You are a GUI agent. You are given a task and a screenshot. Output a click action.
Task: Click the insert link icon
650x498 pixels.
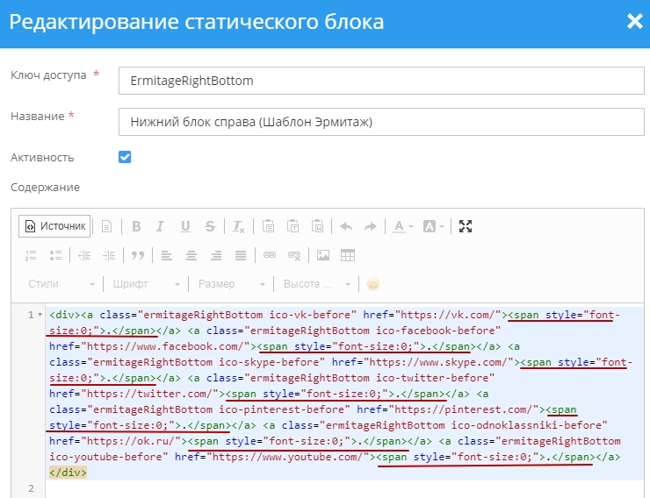coord(270,256)
